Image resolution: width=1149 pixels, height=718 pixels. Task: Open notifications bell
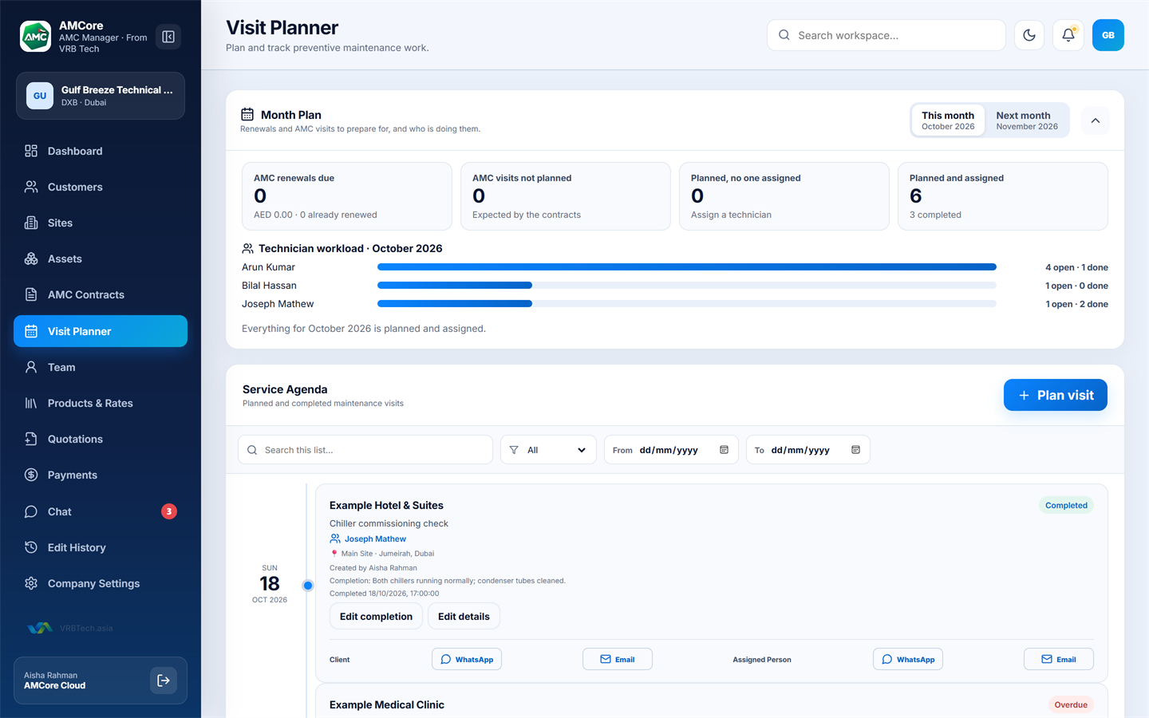pyautogui.click(x=1068, y=35)
